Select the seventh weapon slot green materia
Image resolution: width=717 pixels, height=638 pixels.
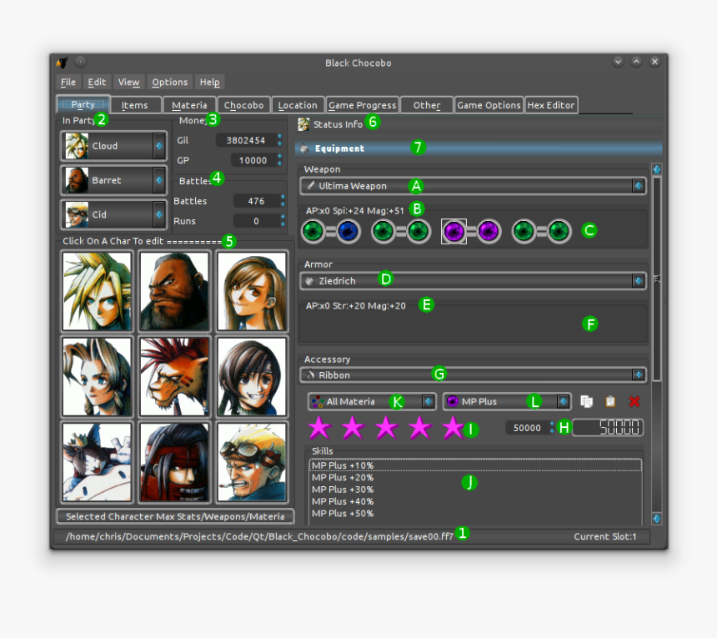524,231
